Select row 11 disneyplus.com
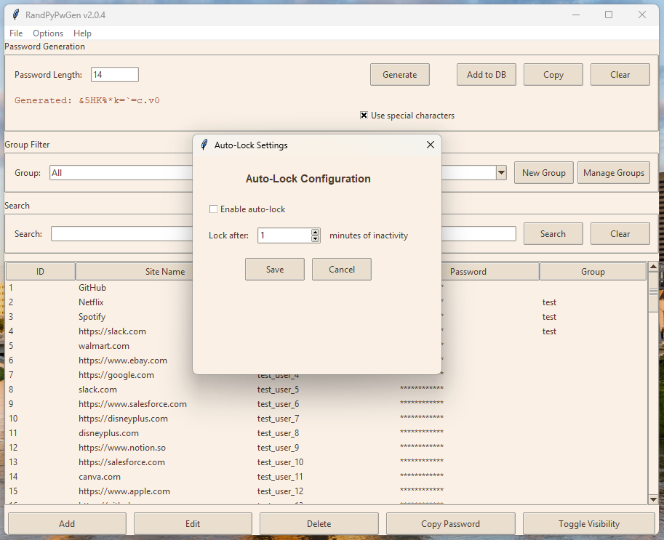The height and width of the screenshot is (540, 664). [326, 433]
